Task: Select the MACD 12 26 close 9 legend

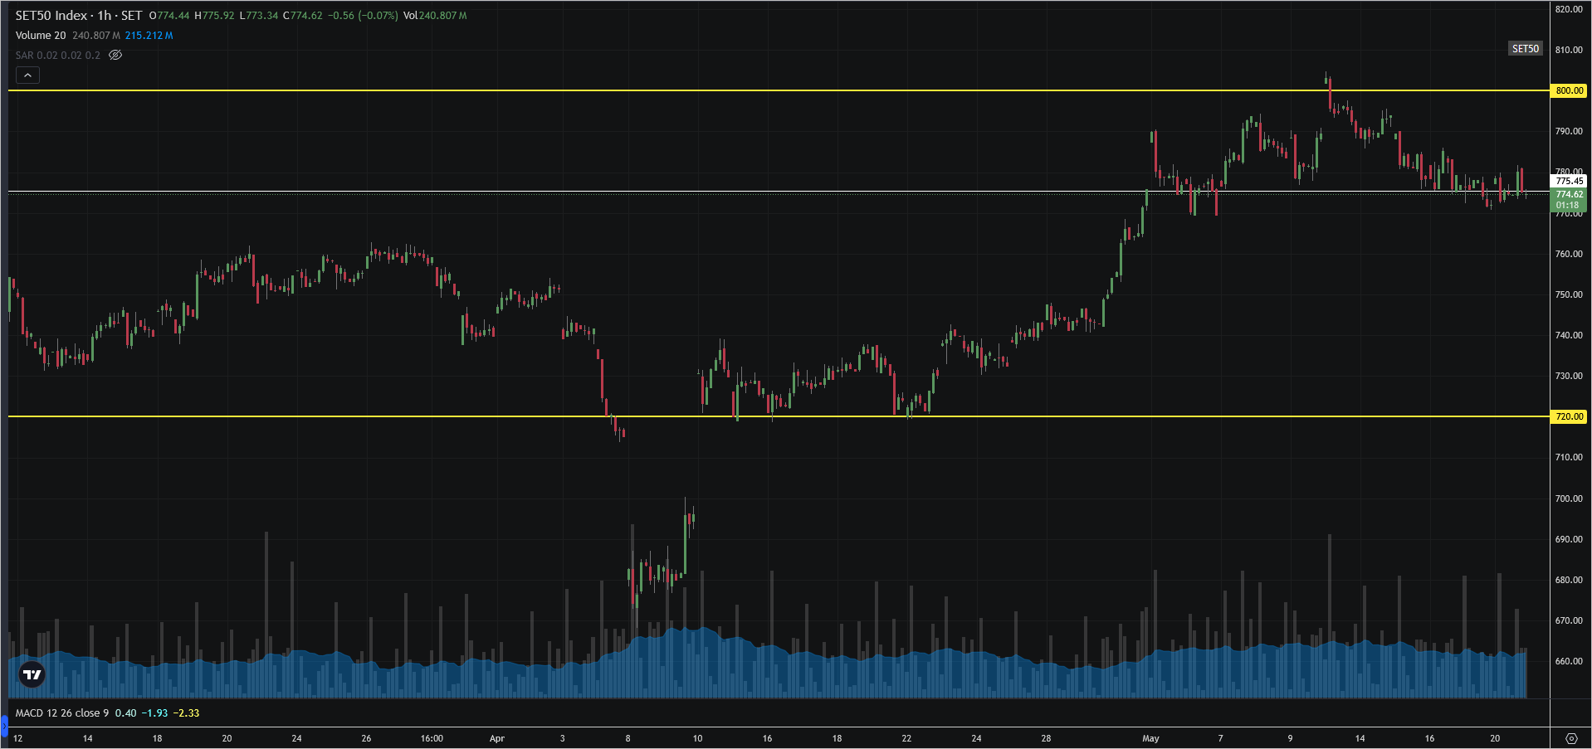Action: [62, 713]
